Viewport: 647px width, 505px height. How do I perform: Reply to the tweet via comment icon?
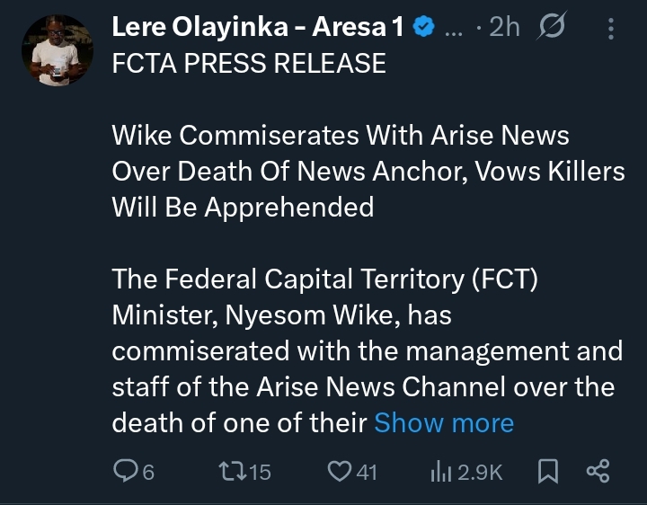(127, 471)
